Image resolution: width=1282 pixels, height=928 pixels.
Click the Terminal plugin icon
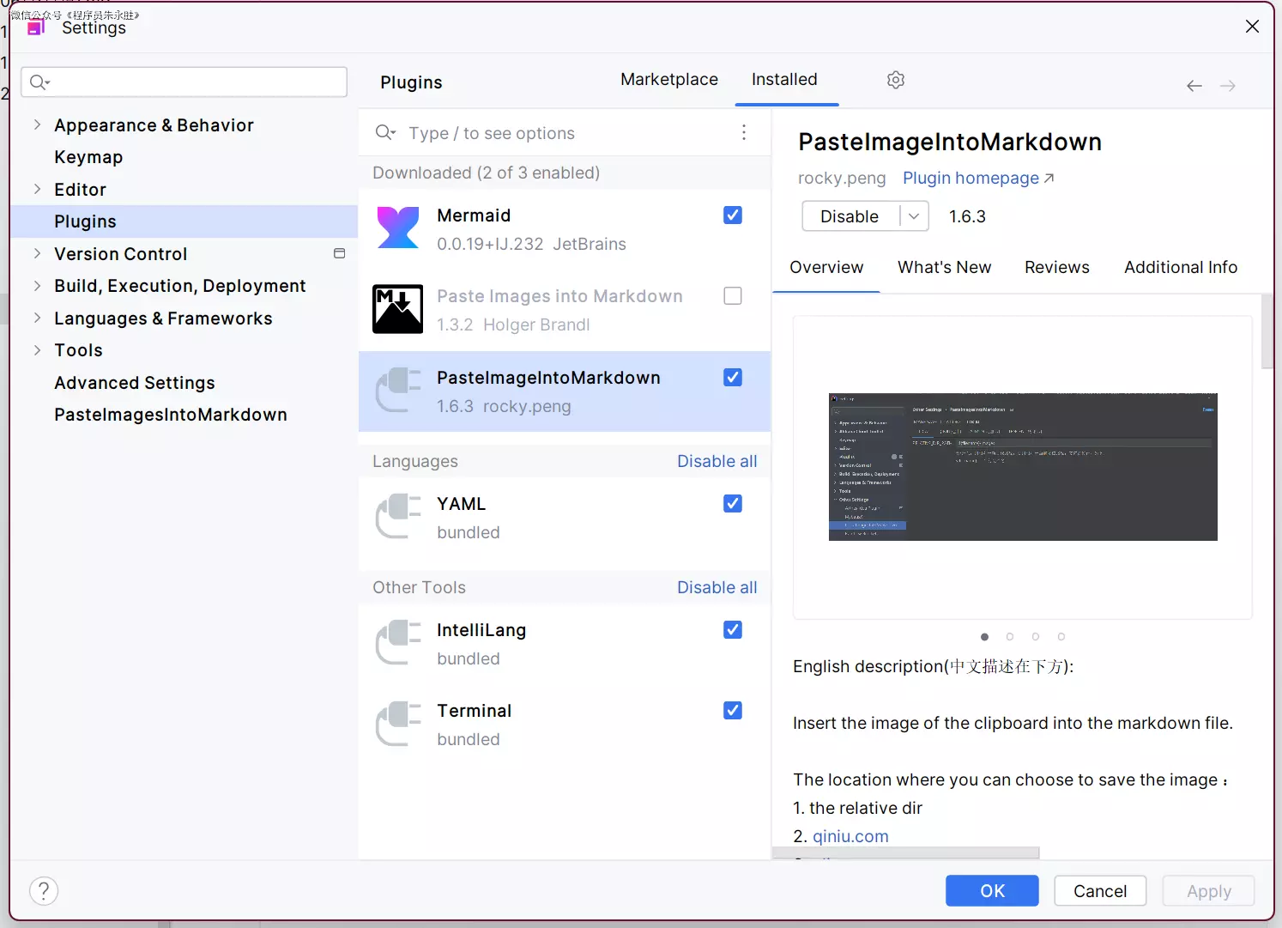[398, 724]
